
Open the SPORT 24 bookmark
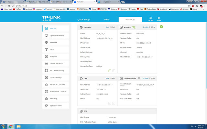pyautogui.click(x=102, y=9)
